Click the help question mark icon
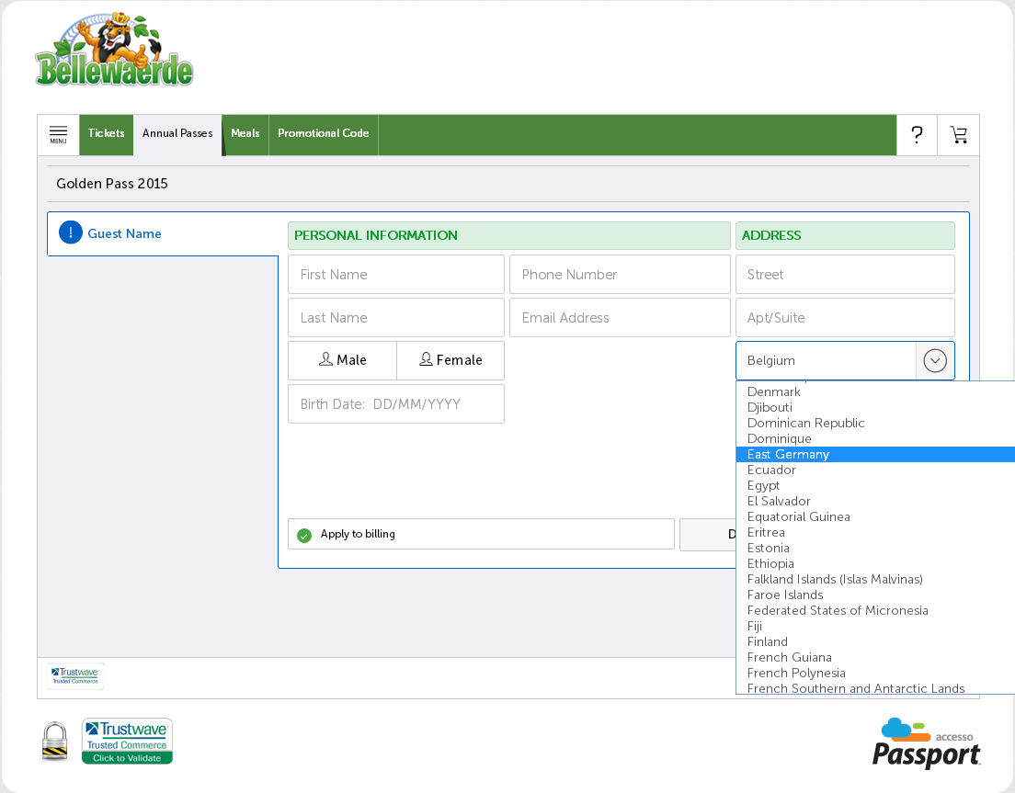 pyautogui.click(x=917, y=135)
